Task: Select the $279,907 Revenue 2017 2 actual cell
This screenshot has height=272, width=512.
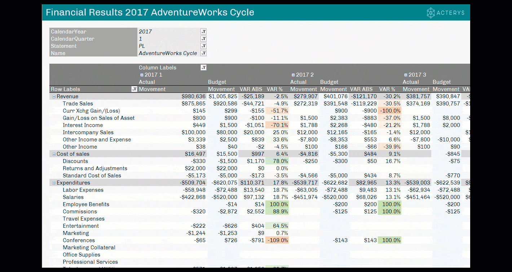Action: click(306, 96)
